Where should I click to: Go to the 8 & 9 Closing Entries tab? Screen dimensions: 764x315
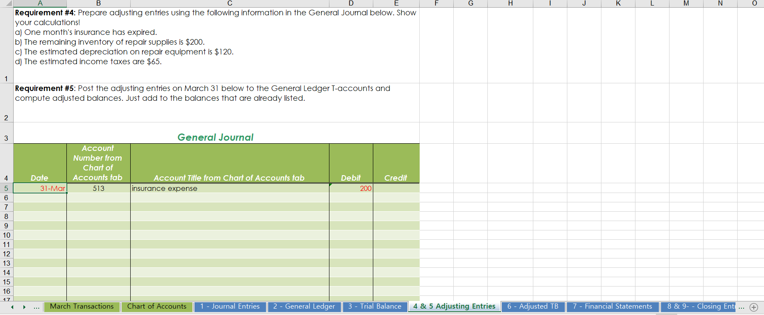698,306
